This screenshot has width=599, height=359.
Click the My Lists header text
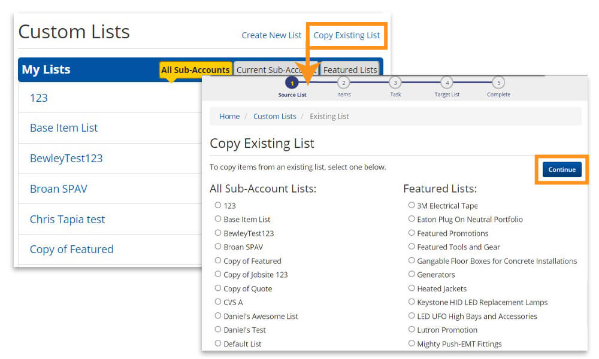(x=46, y=69)
